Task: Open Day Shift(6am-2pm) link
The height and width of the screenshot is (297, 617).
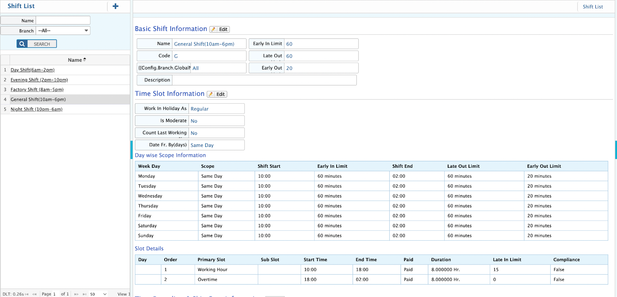Action: pyautogui.click(x=32, y=70)
